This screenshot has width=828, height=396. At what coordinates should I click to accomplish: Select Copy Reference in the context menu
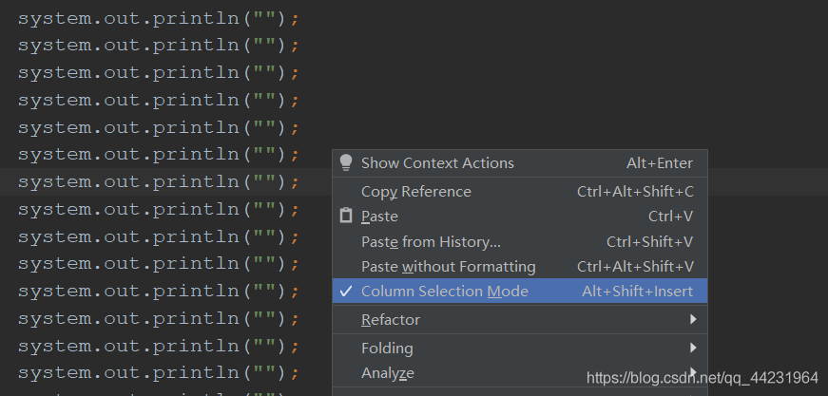click(x=416, y=192)
